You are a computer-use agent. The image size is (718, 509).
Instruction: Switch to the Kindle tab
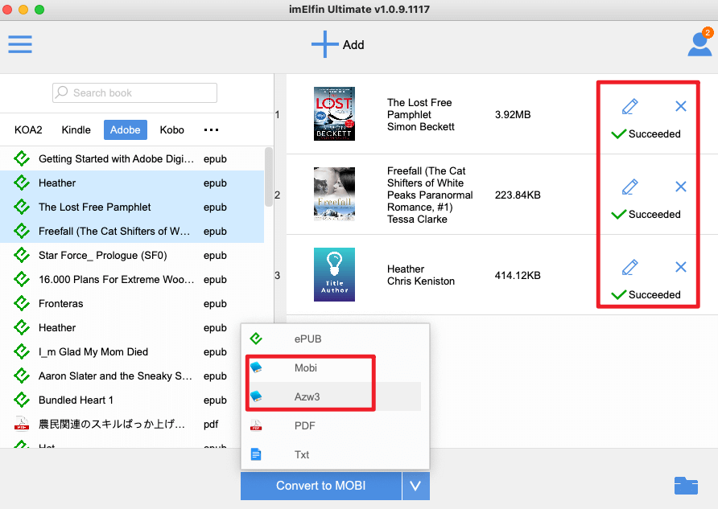point(76,130)
